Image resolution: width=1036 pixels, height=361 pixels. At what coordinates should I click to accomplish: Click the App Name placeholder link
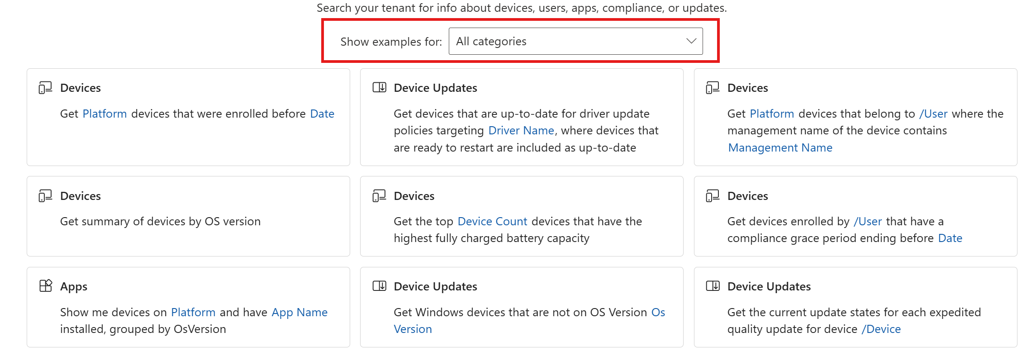(x=299, y=313)
